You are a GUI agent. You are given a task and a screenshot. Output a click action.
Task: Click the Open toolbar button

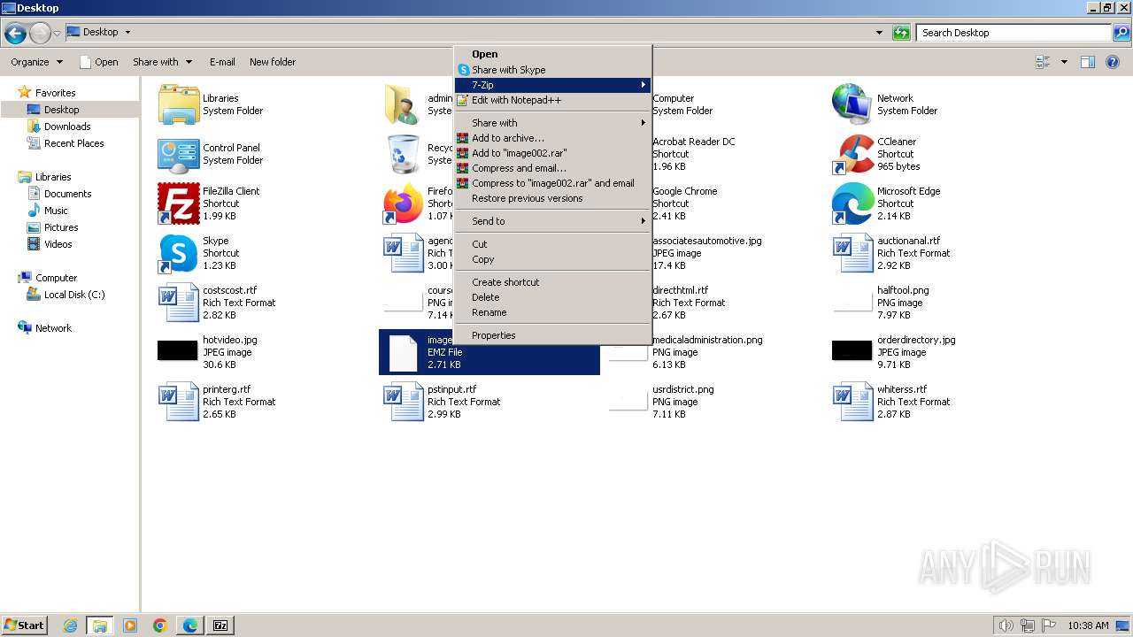(x=98, y=62)
